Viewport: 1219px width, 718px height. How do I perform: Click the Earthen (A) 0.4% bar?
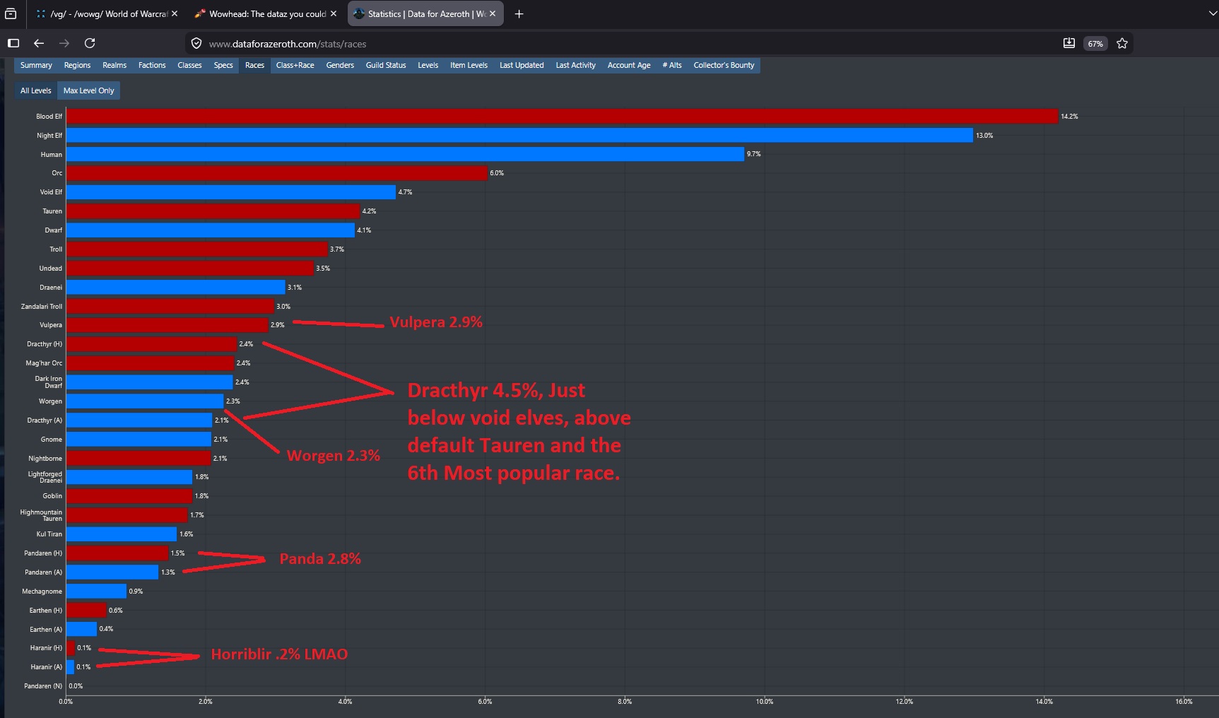click(81, 629)
